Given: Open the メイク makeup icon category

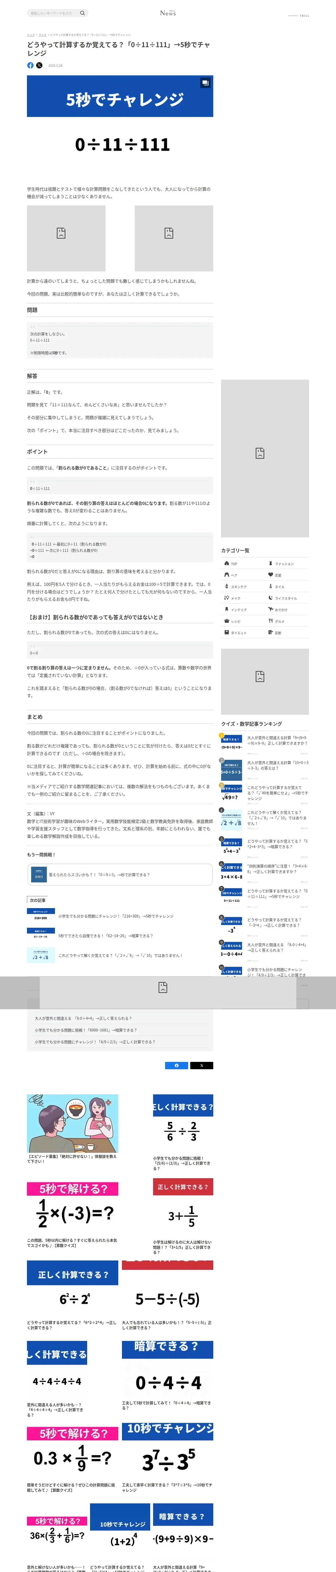Looking at the screenshot, I should coord(227,598).
